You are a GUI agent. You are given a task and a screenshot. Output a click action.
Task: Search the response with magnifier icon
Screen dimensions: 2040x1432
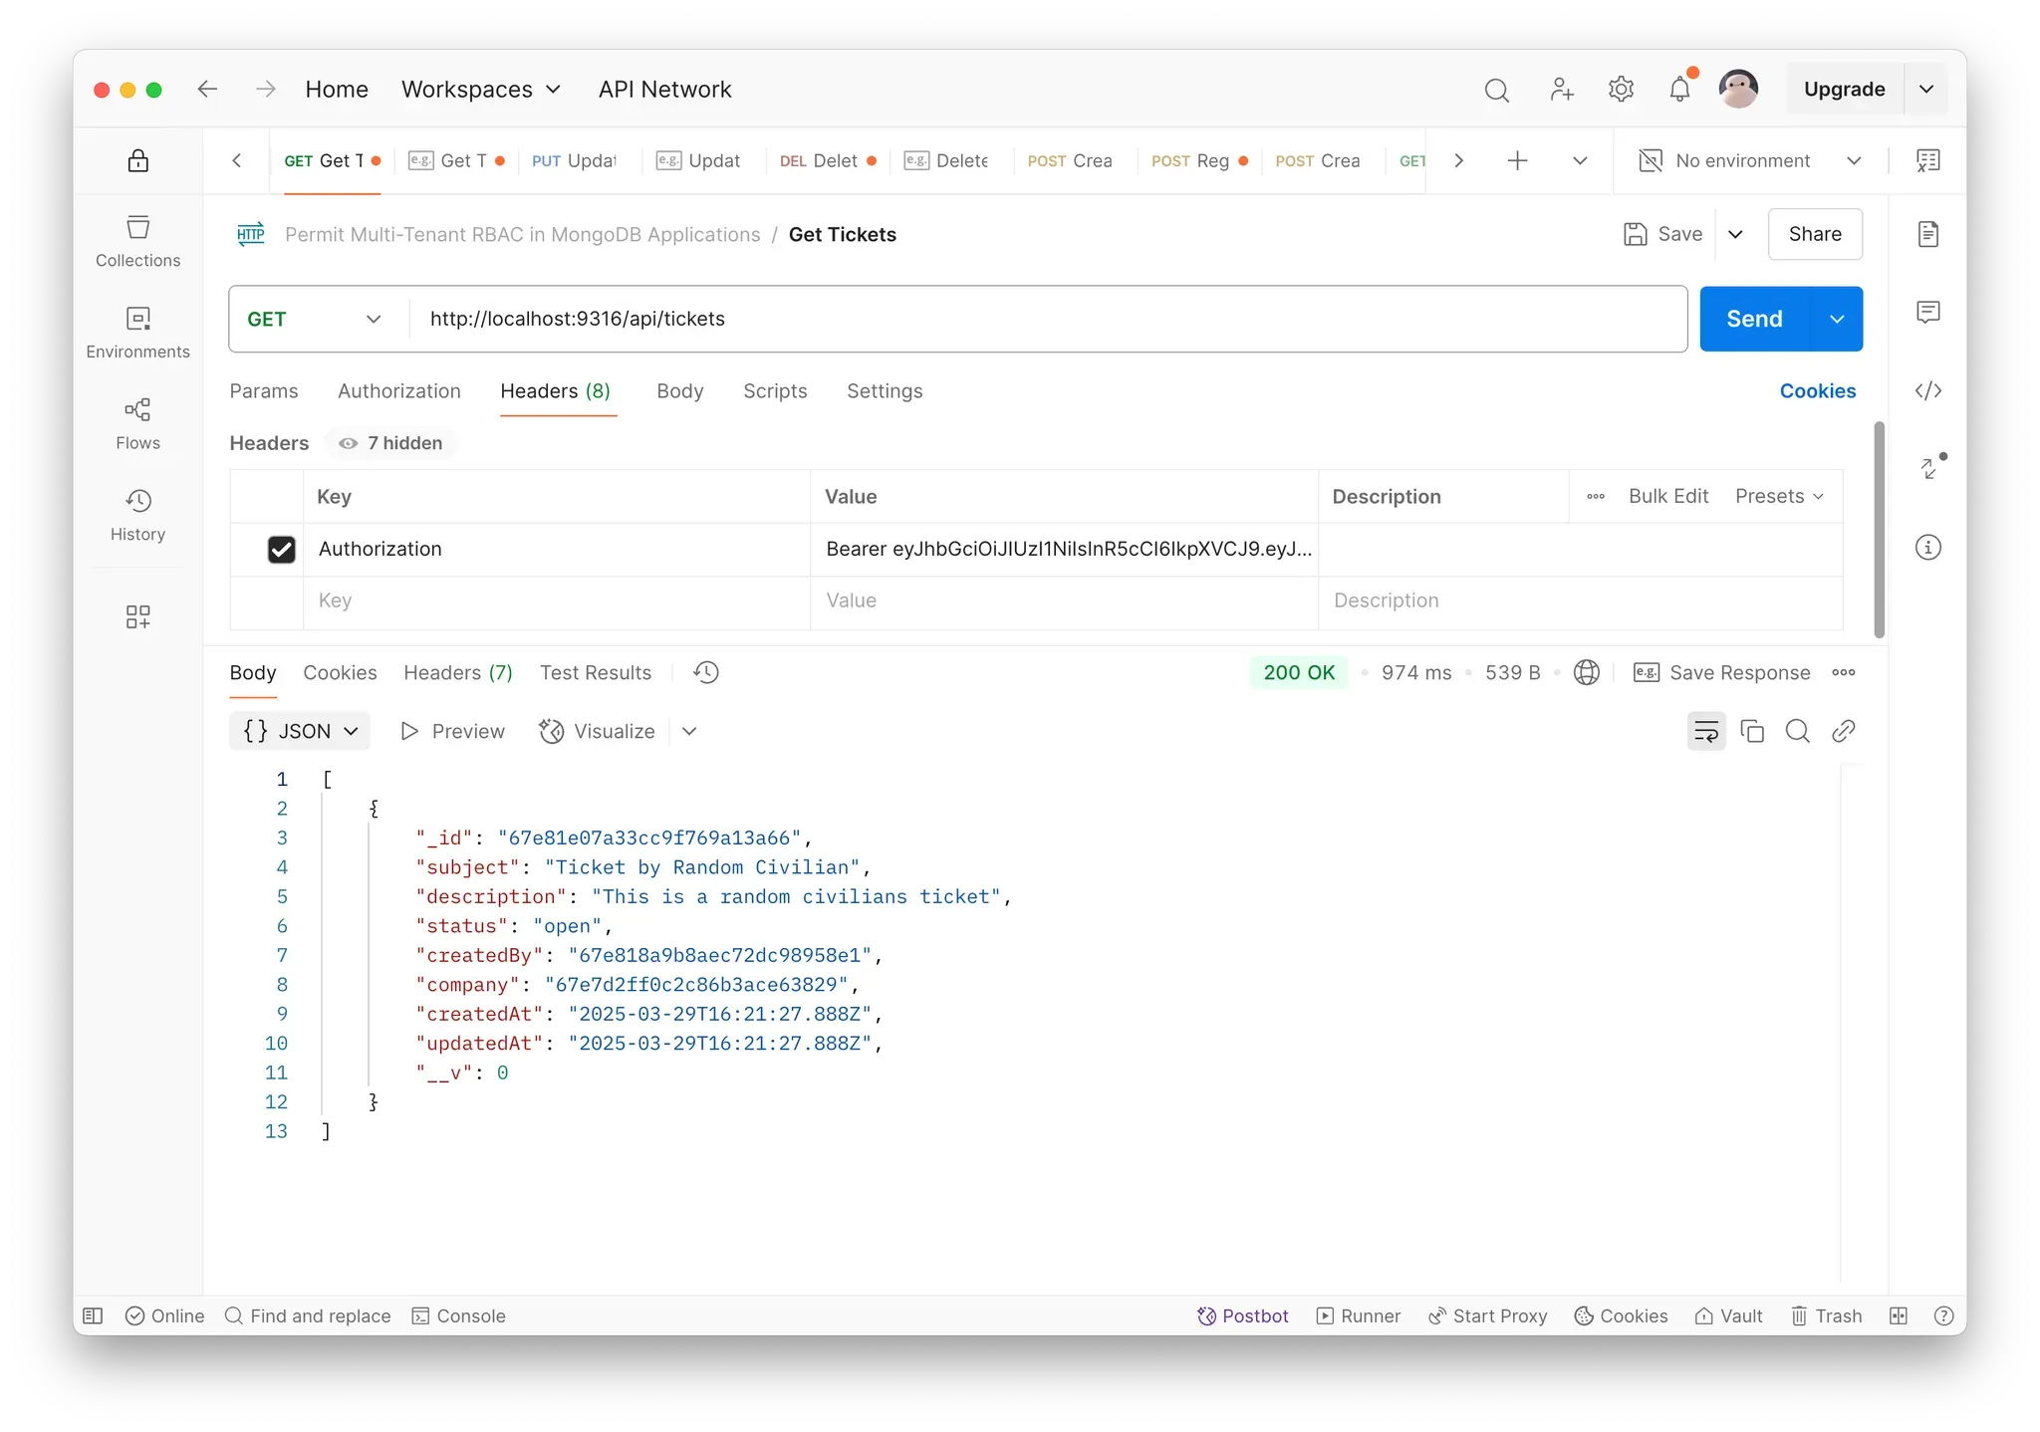coord(1797,731)
